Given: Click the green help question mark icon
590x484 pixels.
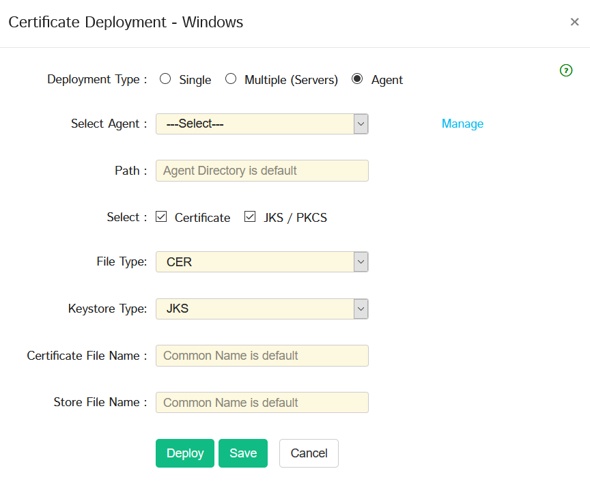Looking at the screenshot, I should click(x=565, y=70).
